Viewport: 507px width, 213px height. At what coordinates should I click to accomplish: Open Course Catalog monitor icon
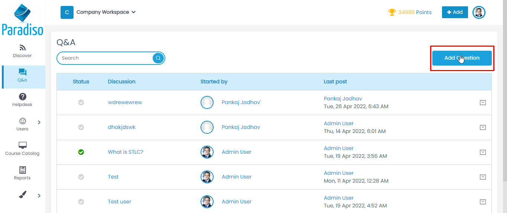click(22, 145)
